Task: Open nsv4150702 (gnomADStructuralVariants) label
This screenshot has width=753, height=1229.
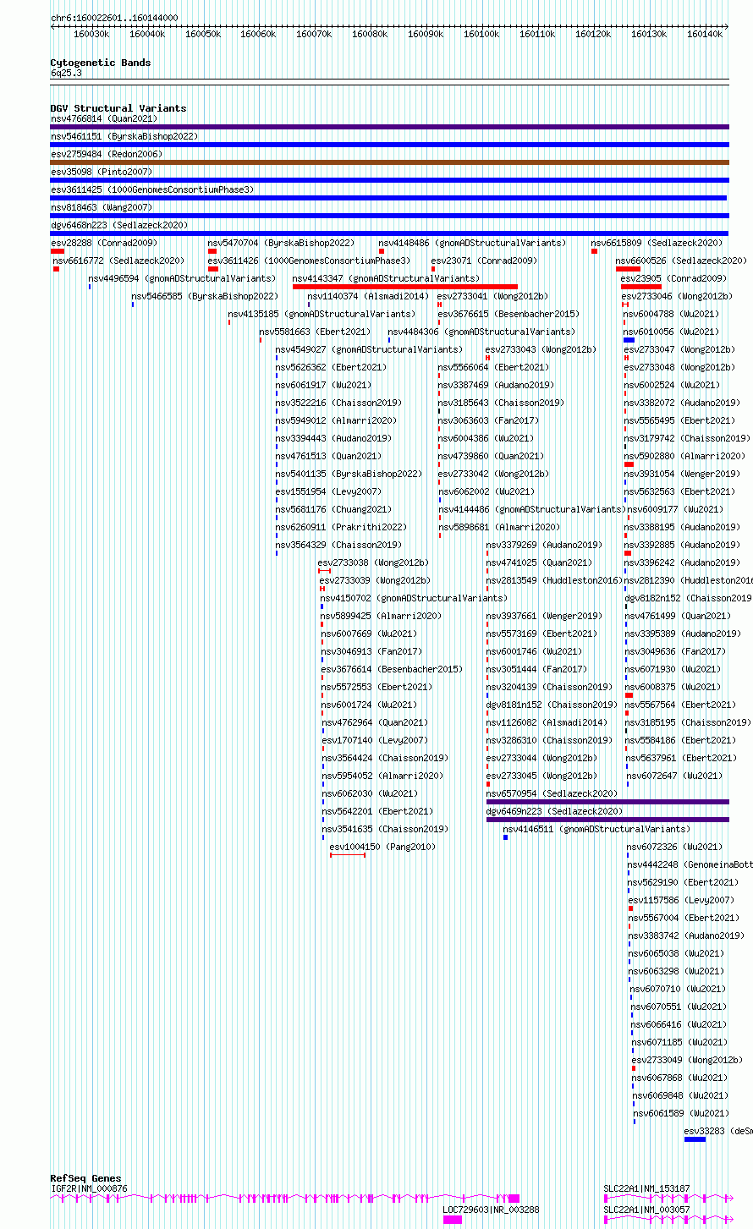Action: coord(414,598)
